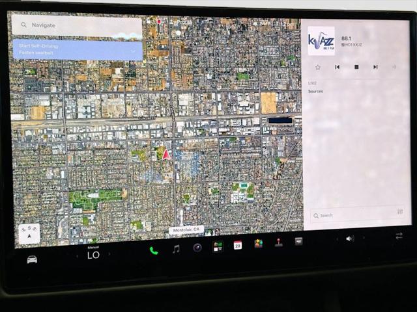
Task: Tap the Start Self-Driving banner
Action: pyautogui.click(x=78, y=49)
